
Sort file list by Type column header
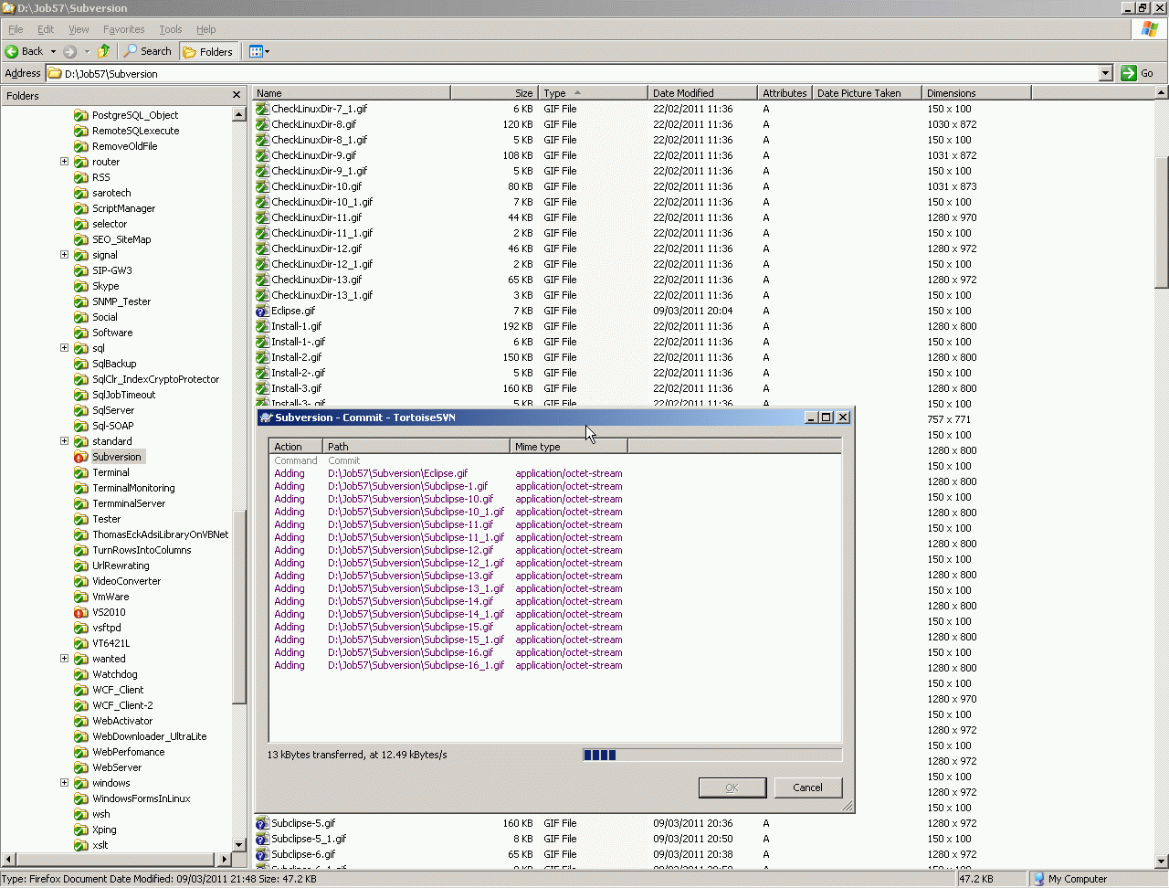tap(593, 93)
